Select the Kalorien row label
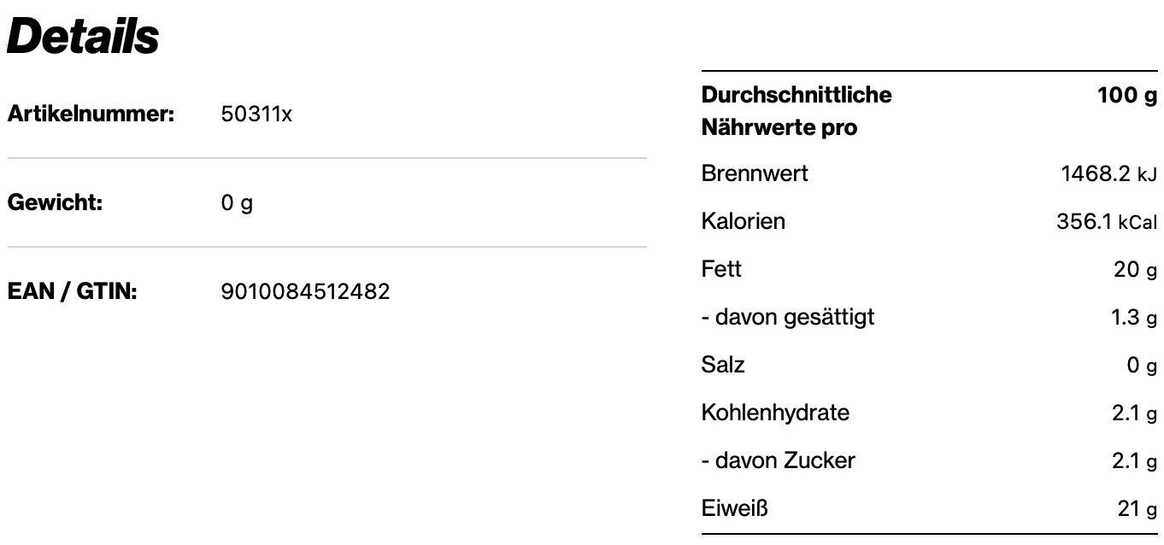 743,222
